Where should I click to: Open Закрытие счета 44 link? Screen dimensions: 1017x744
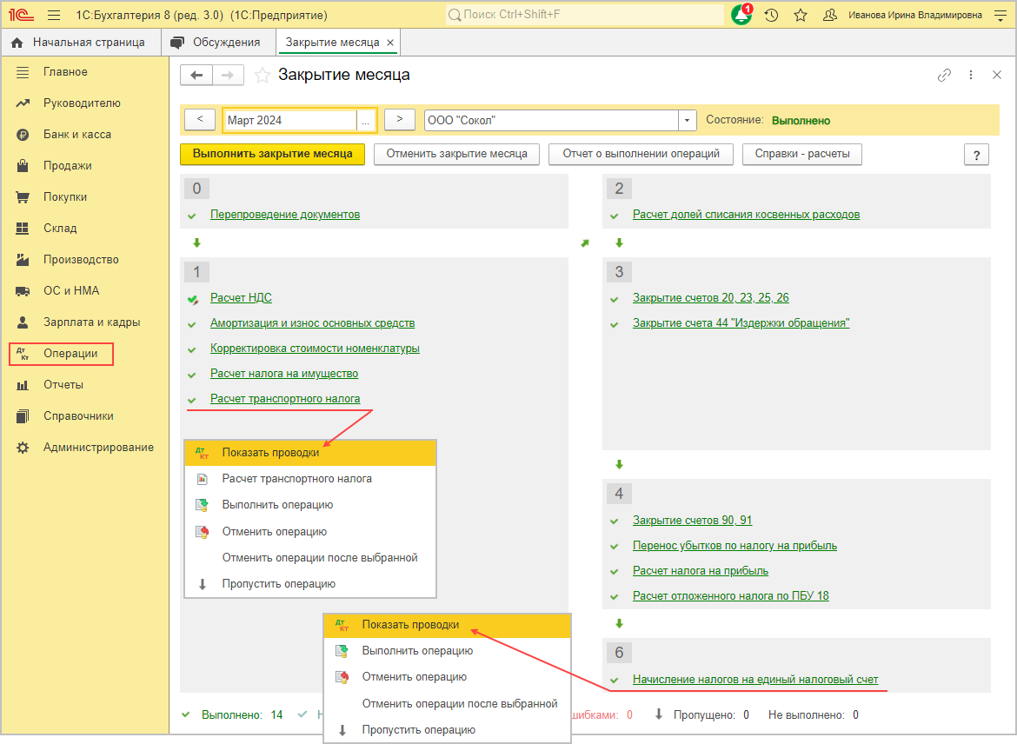point(741,323)
